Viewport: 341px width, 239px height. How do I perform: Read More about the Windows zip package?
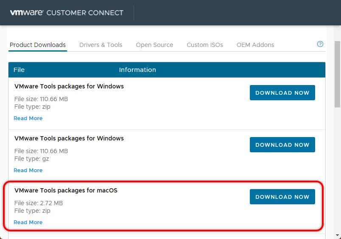[28, 118]
